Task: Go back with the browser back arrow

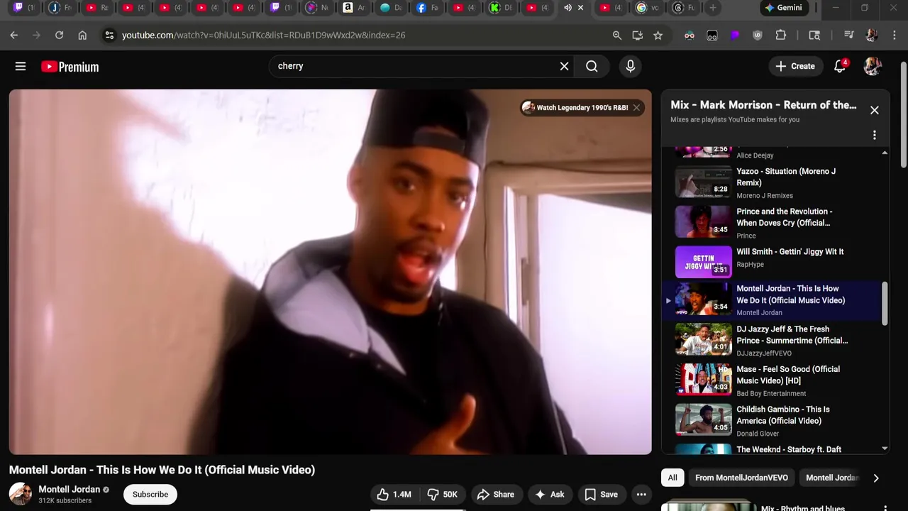Action: pyautogui.click(x=14, y=35)
